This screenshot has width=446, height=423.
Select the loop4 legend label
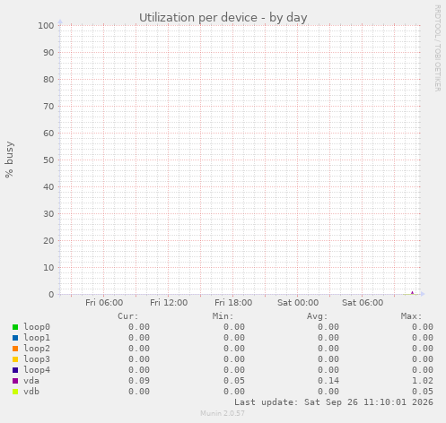[x=37, y=370]
